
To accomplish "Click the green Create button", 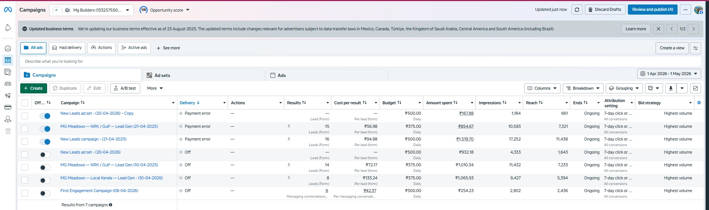I will [33, 88].
